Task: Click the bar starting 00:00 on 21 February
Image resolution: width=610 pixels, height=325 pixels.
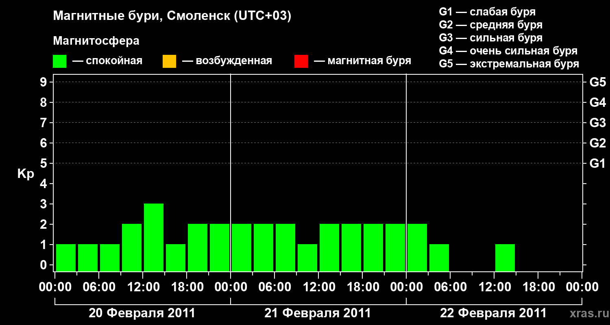Action: 242,247
